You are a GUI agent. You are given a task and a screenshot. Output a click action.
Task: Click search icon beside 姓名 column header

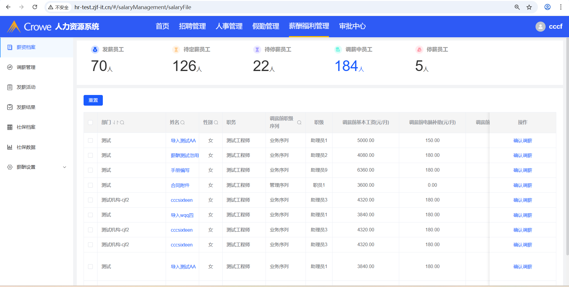[x=183, y=122]
